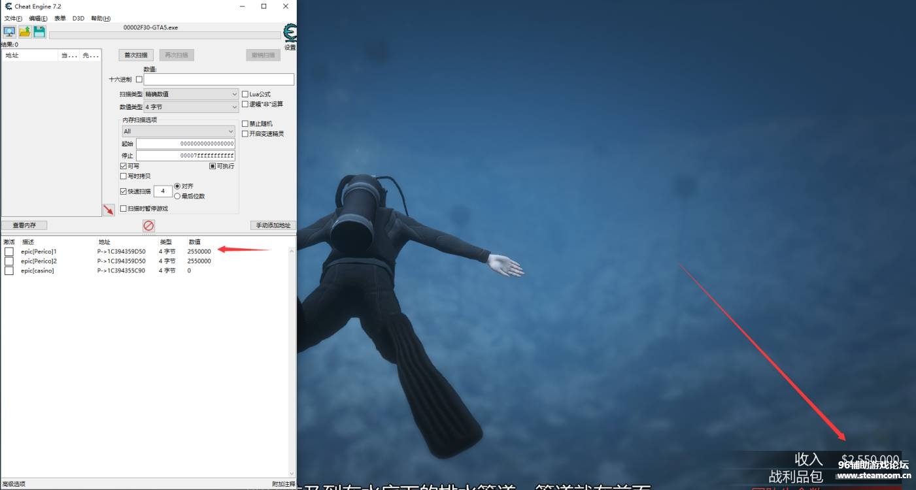Click the open cheat table folder icon

pyautogui.click(x=25, y=32)
